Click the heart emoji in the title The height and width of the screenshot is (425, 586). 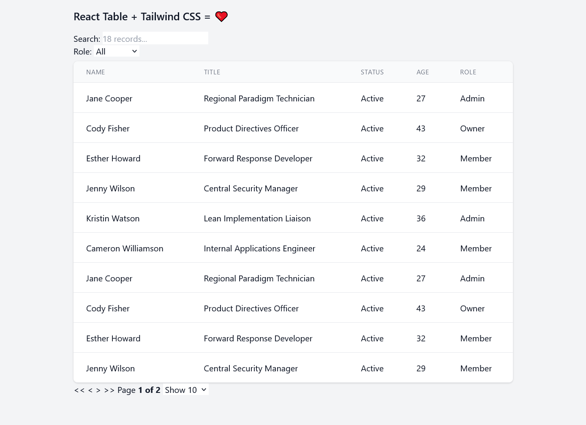click(x=221, y=16)
